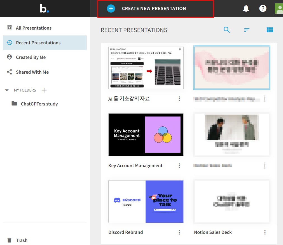The height and width of the screenshot is (245, 283).
Task: Select Recent Presentations in the sidebar
Action: (45, 43)
